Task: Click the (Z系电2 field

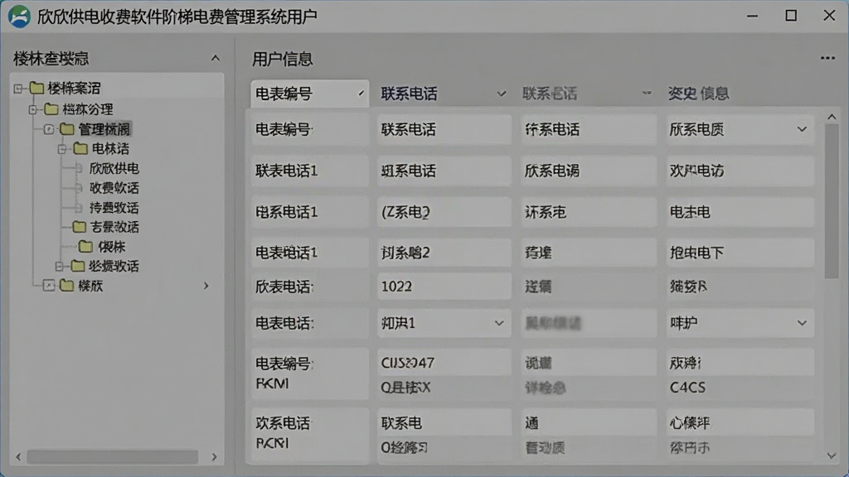Action: point(444,213)
